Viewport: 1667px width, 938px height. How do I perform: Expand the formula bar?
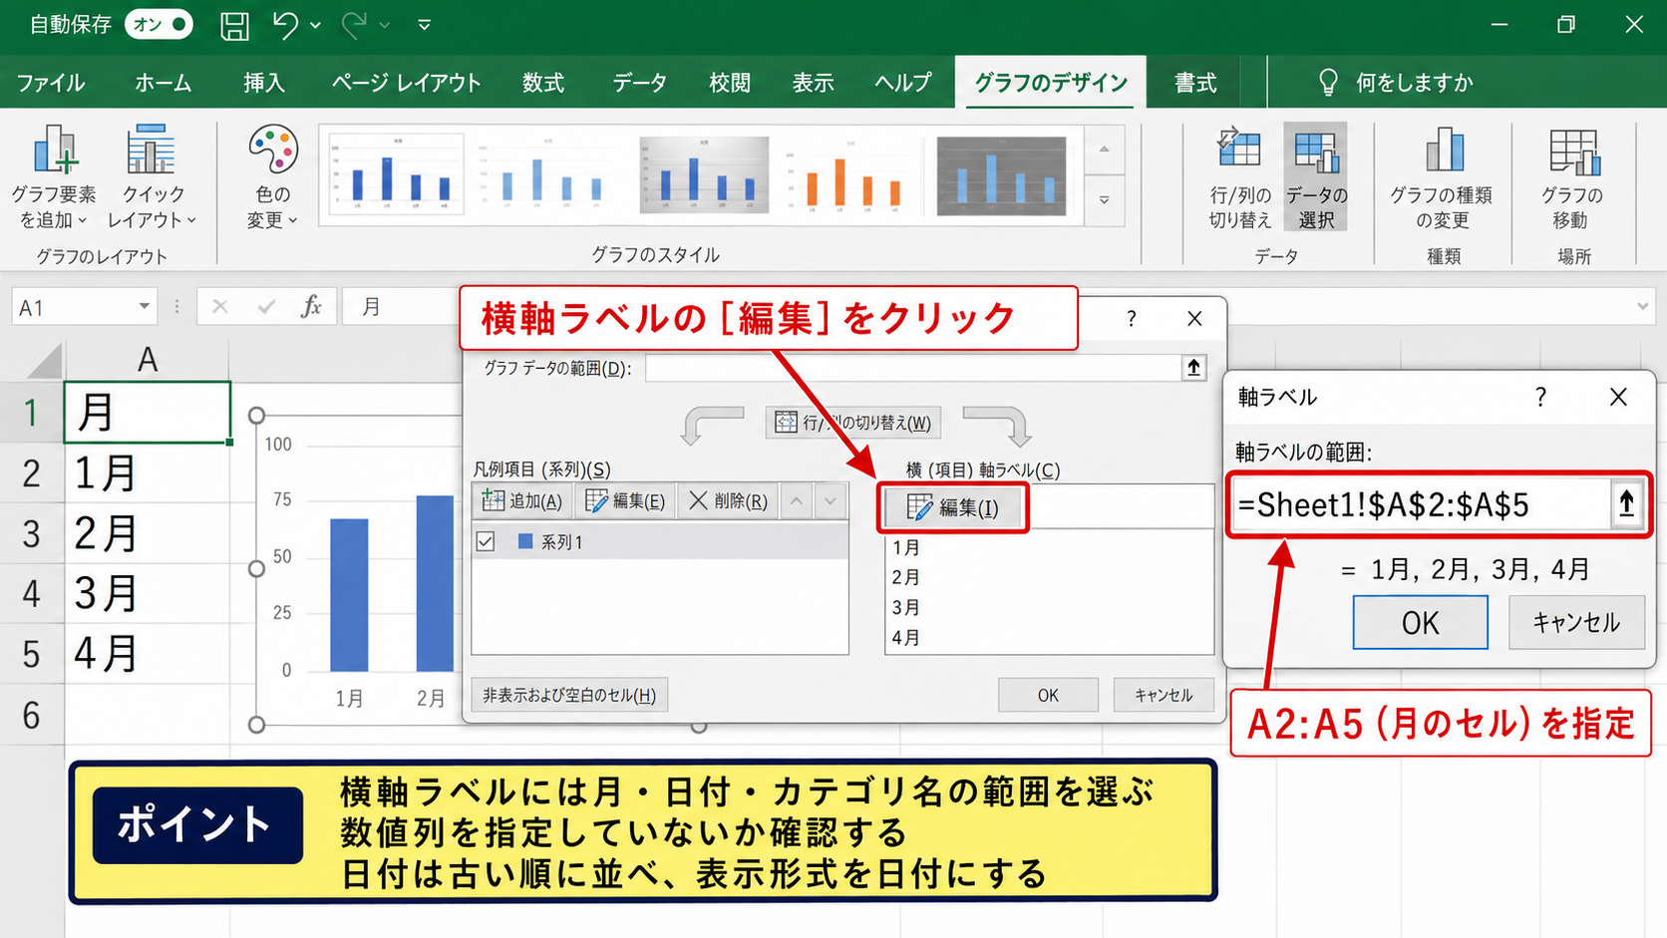(1642, 307)
